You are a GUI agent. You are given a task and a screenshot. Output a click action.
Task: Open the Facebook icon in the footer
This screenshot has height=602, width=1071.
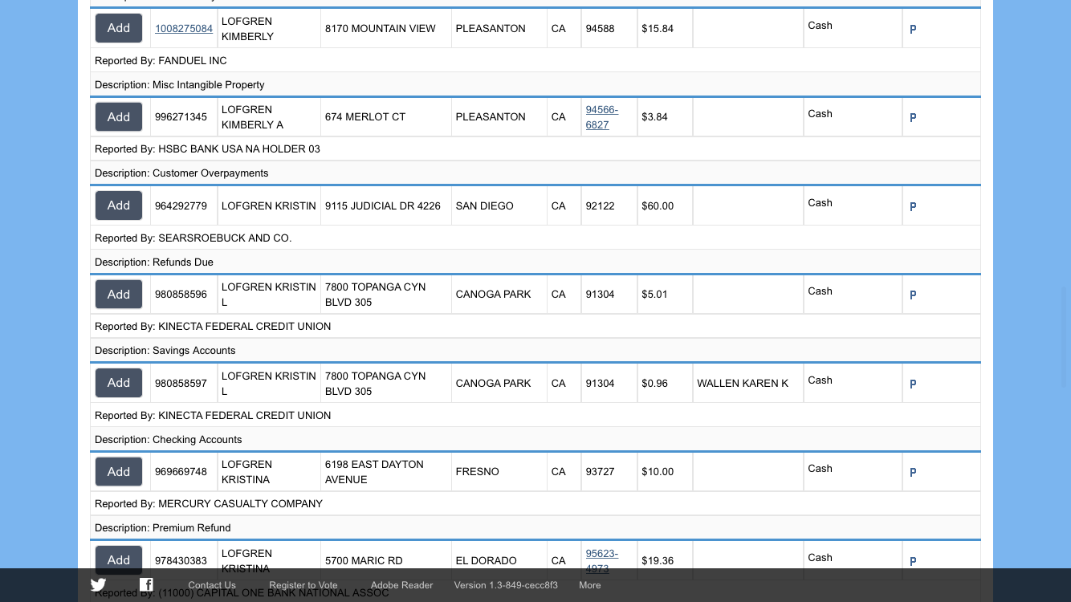pos(146,585)
